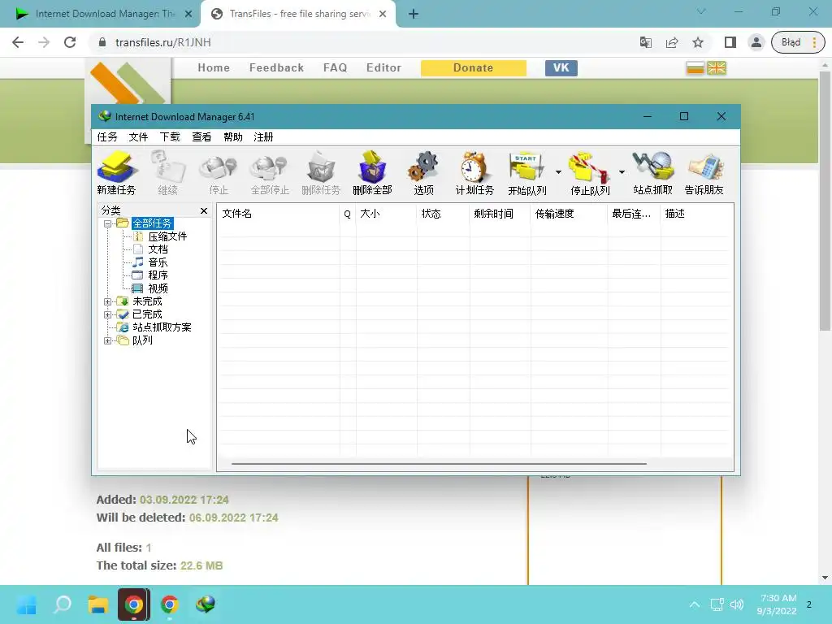
Task: Sort by 大小 column header
Action: coord(386,214)
